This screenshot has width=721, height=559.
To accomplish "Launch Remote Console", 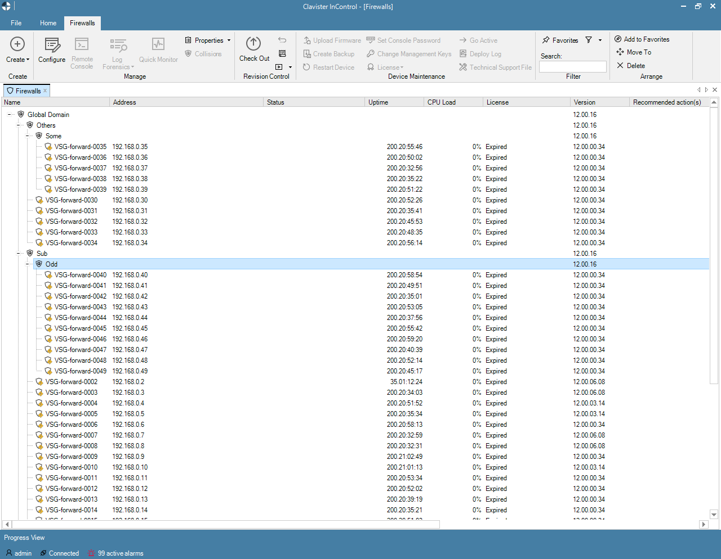I will (x=82, y=53).
